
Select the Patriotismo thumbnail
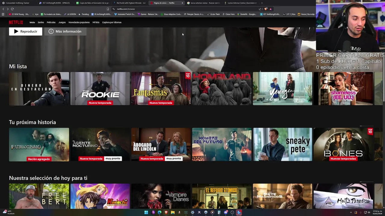[39, 145]
